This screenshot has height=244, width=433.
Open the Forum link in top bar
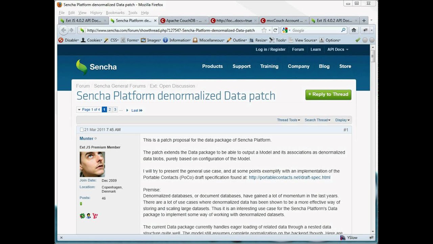click(298, 49)
